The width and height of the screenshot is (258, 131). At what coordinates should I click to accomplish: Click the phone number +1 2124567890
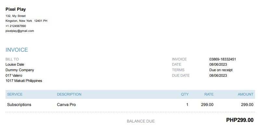click(16, 26)
